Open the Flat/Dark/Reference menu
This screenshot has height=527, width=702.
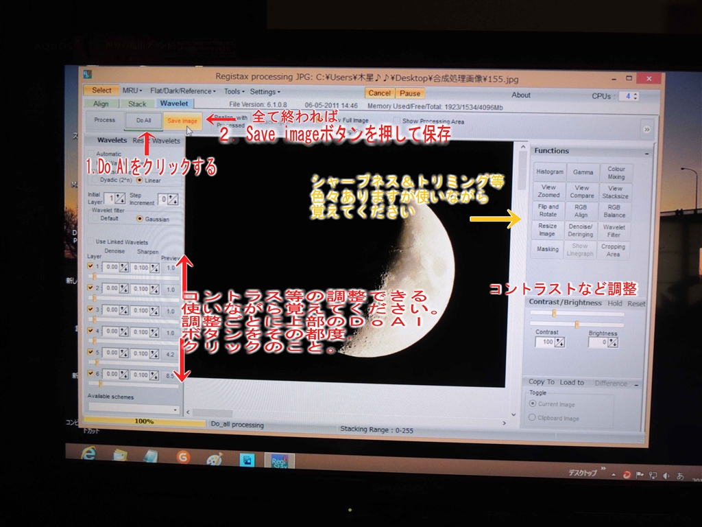click(x=182, y=91)
